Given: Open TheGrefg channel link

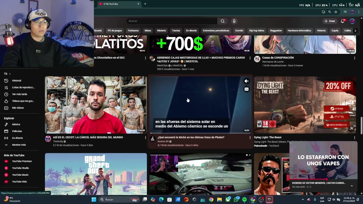Looking at the screenshot, I should (x=58, y=141).
